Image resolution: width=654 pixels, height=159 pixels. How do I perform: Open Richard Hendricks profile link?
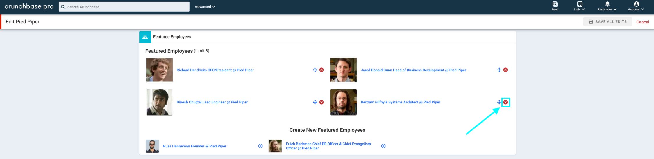coord(215,70)
